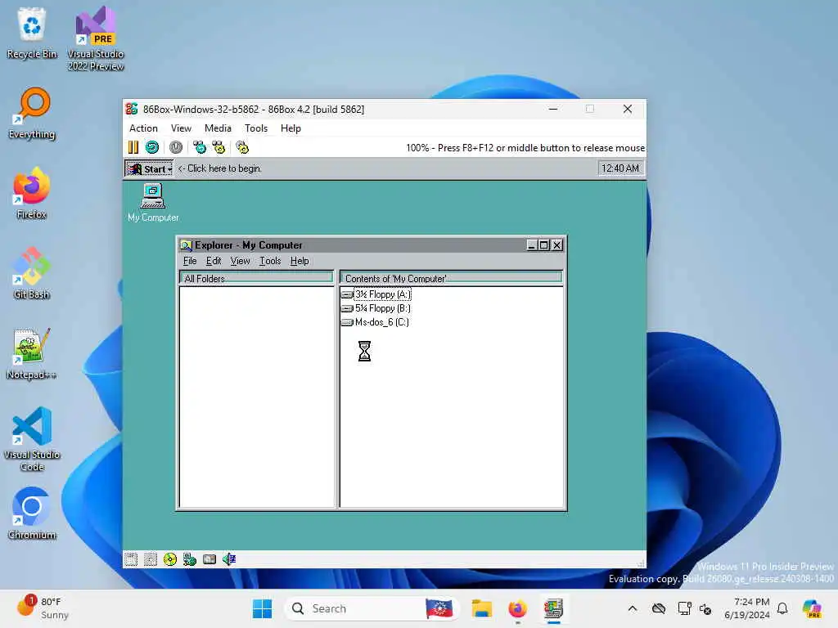The width and height of the screenshot is (838, 628).
Task: Show hidden system tray icons chevron
Action: [x=633, y=608]
